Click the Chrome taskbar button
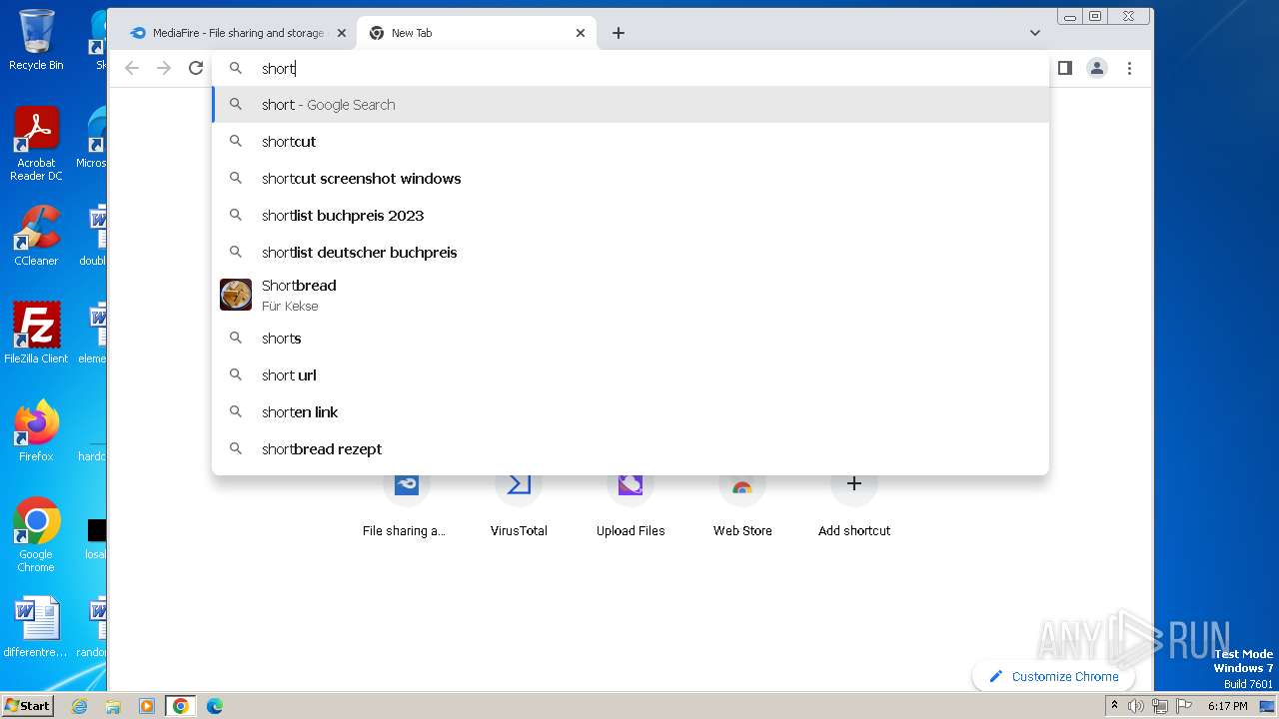The width and height of the screenshot is (1279, 719). point(180,706)
